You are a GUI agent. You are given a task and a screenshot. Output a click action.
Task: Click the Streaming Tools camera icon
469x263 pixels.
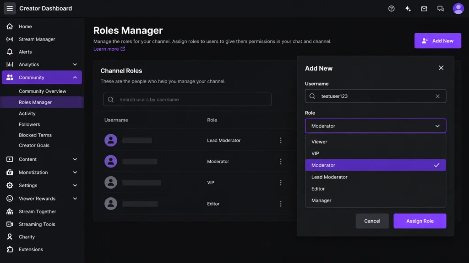point(10,224)
